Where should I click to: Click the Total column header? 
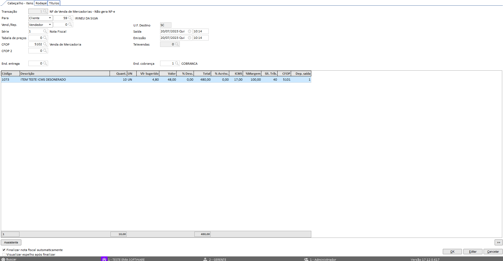click(202, 74)
